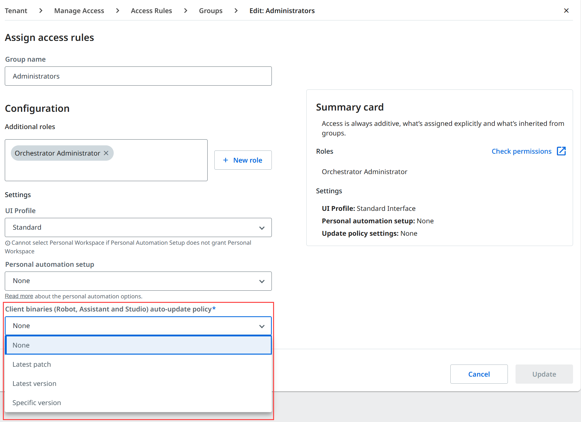Click inside the Additional roles box

[106, 160]
